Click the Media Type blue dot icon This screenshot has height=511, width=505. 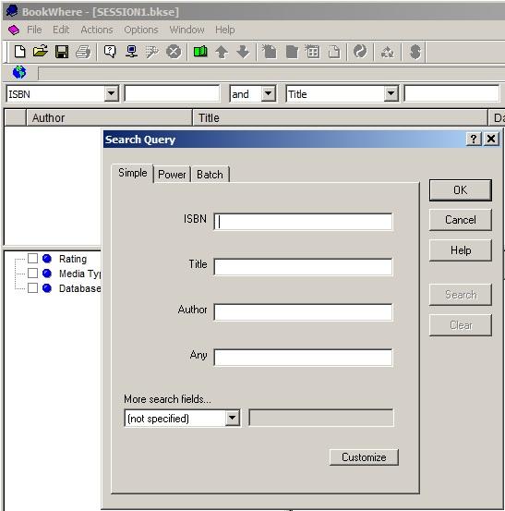tap(47, 274)
